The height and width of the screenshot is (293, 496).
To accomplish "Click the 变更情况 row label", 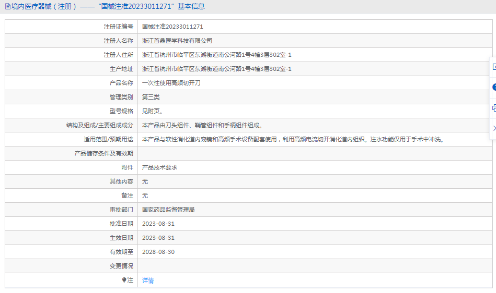I will tap(121, 266).
